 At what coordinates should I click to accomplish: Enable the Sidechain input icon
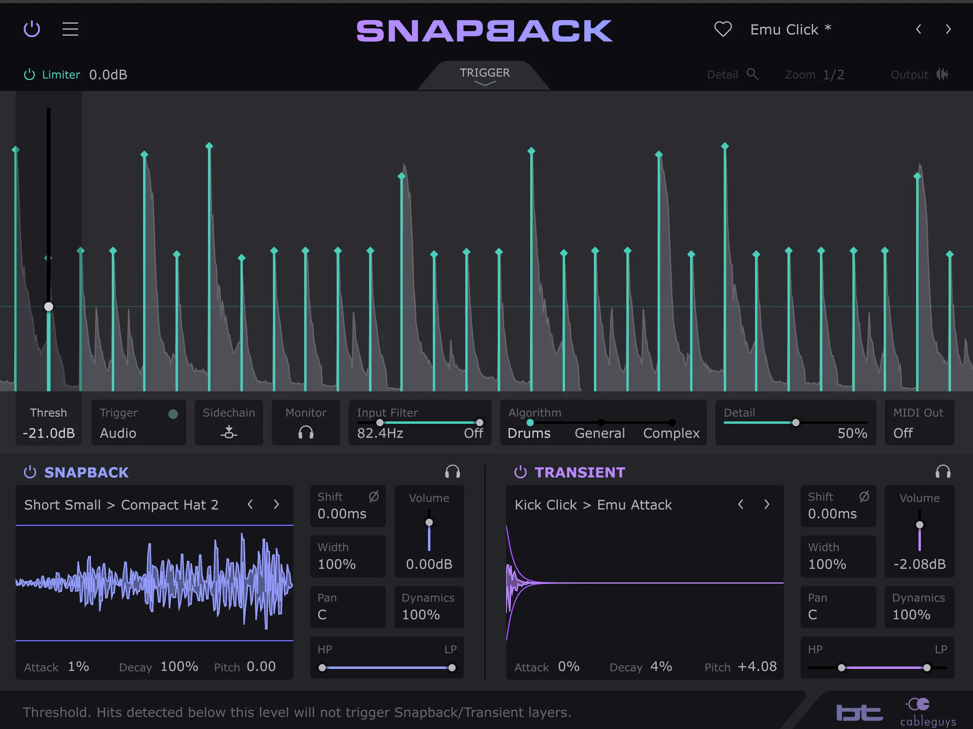229,432
